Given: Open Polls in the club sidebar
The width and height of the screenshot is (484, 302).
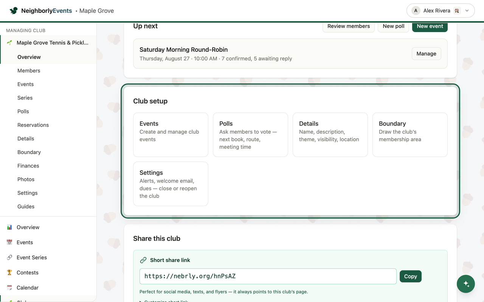Looking at the screenshot, I should pyautogui.click(x=48, y=111).
